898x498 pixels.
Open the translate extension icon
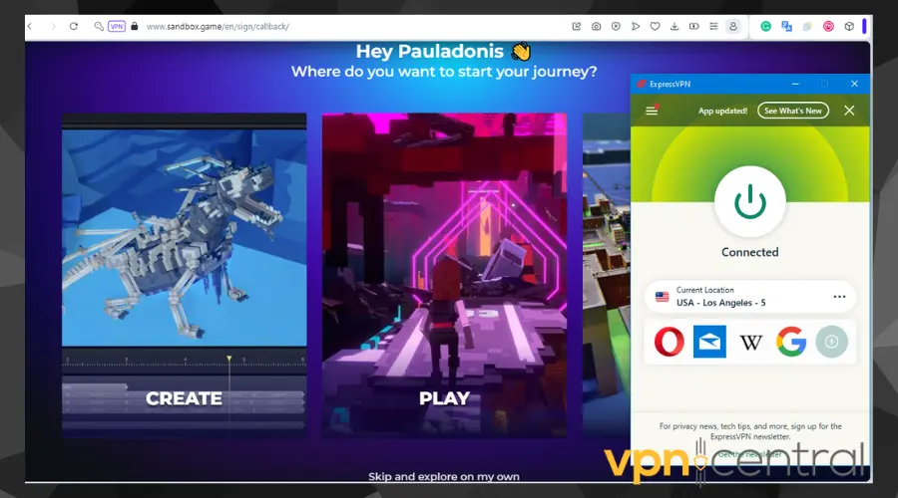[787, 26]
